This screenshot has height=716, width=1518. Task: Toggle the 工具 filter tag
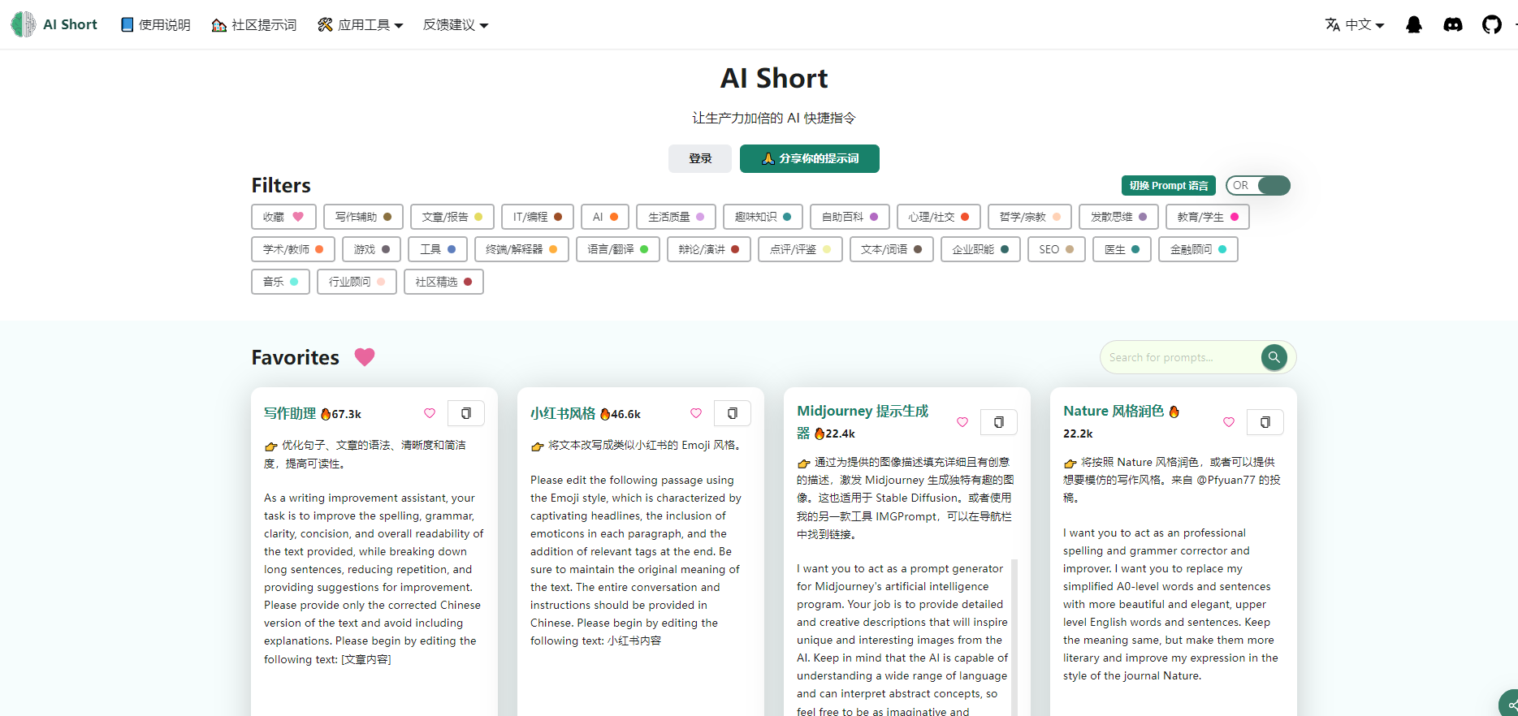point(438,249)
